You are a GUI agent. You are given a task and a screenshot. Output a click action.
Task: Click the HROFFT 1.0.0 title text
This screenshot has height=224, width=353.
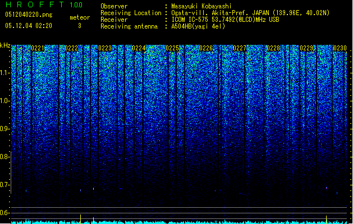44,4
